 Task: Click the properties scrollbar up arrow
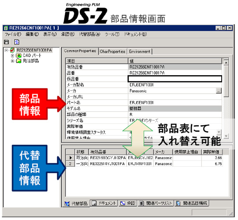click(x=226, y=62)
